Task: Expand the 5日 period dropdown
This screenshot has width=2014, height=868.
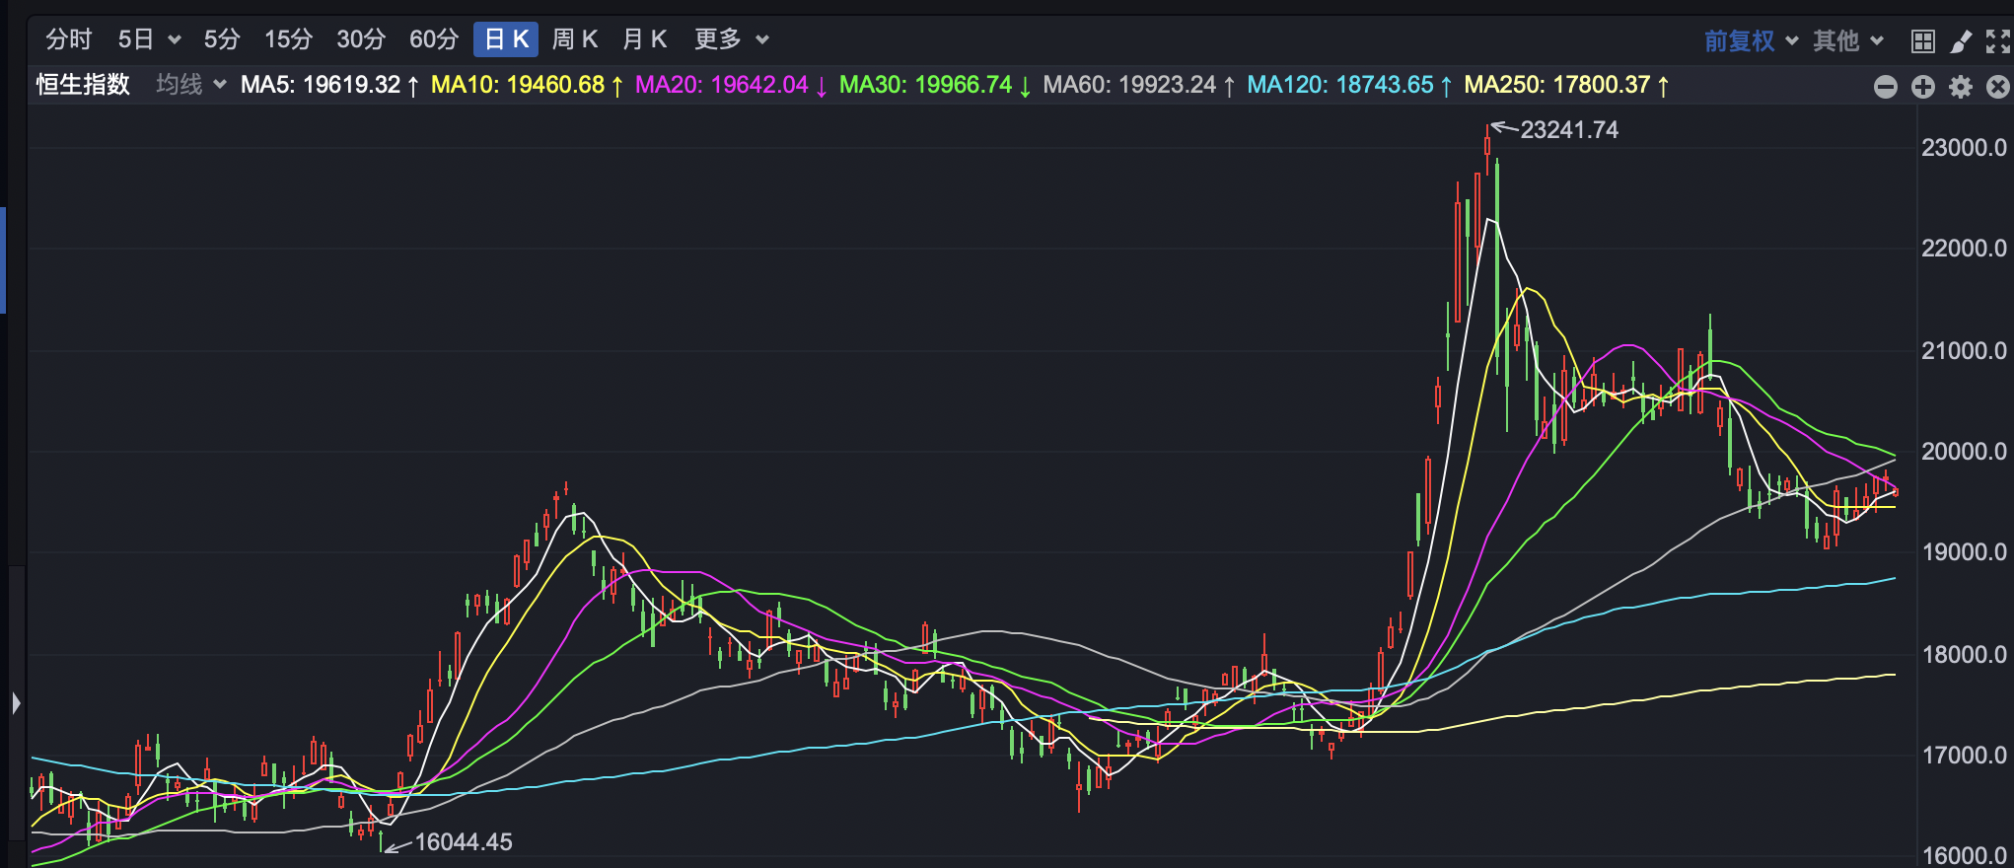Action: pos(149,39)
